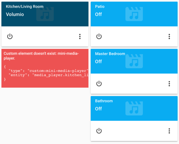Click the Bathroom power icon
179x144 pixels.
point(99,131)
